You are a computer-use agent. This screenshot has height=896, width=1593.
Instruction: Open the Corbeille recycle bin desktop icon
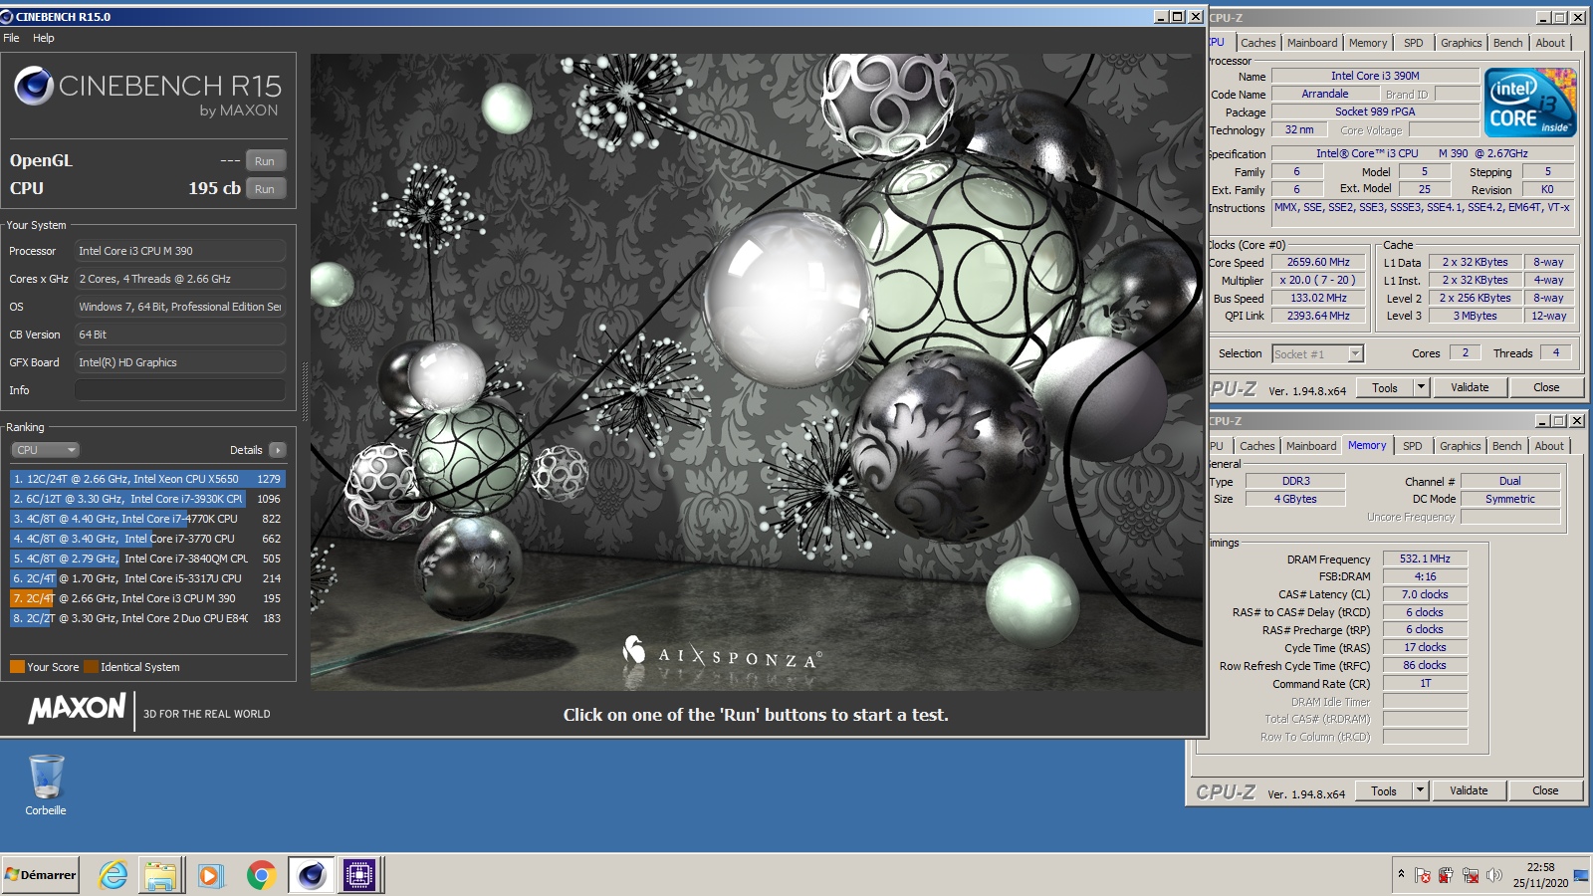[x=46, y=784]
